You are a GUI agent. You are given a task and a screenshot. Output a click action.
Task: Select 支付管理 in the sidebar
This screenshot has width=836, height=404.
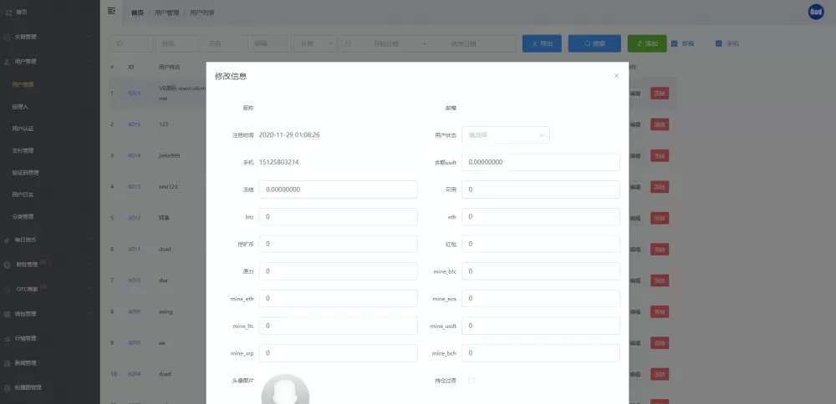[23, 151]
